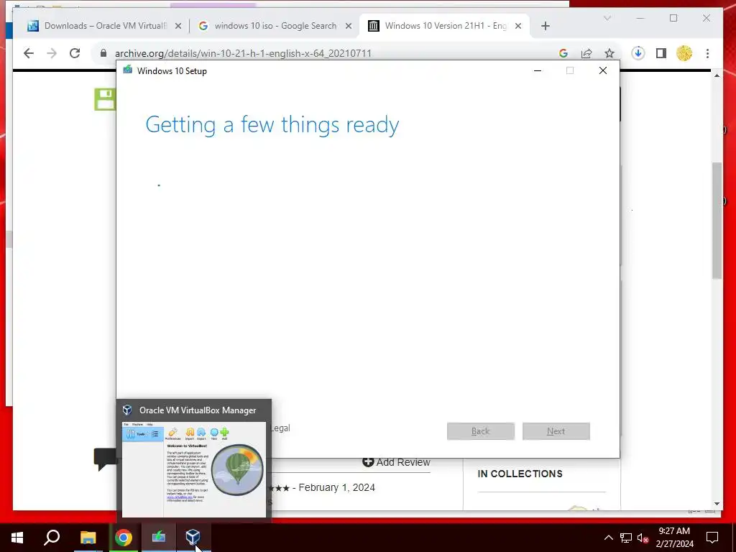This screenshot has height=552, width=736.
Task: Minimize the Windows 10 Setup window
Action: coord(538,71)
